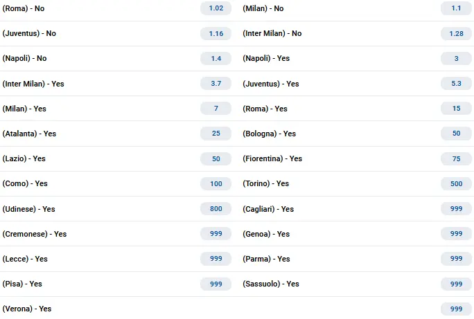Viewport: 474px width, 319px height.
Task: Select Milan No odds 1.1
Action: tap(456, 8)
